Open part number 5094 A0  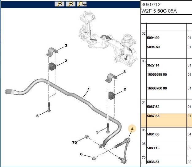coord(153,47)
